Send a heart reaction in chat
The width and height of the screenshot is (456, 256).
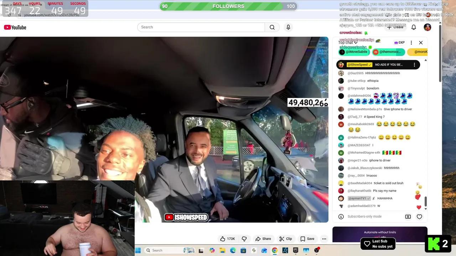coord(419,217)
